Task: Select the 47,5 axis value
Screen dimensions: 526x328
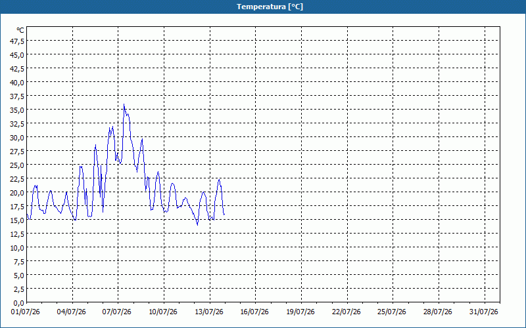Action: click(18, 41)
